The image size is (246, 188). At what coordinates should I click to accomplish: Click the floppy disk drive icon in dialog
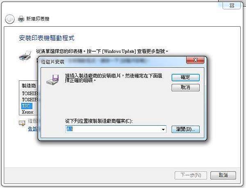(52, 80)
